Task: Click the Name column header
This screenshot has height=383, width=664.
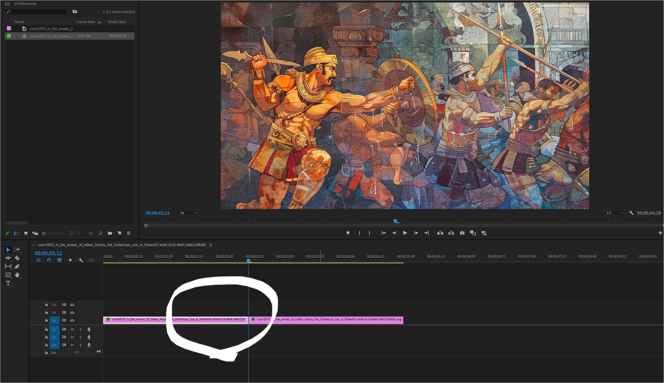Action: [x=19, y=22]
